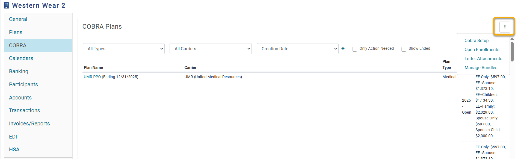The width and height of the screenshot is (518, 159).
Task: Select Letter Attachments menu option
Action: tap(483, 58)
